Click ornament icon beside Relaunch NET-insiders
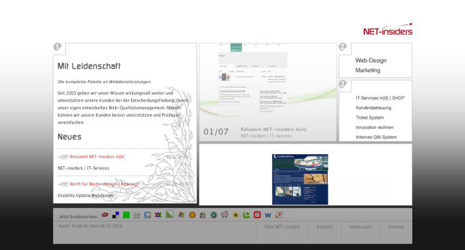Screen dimensions: 465x250 [63, 156]
